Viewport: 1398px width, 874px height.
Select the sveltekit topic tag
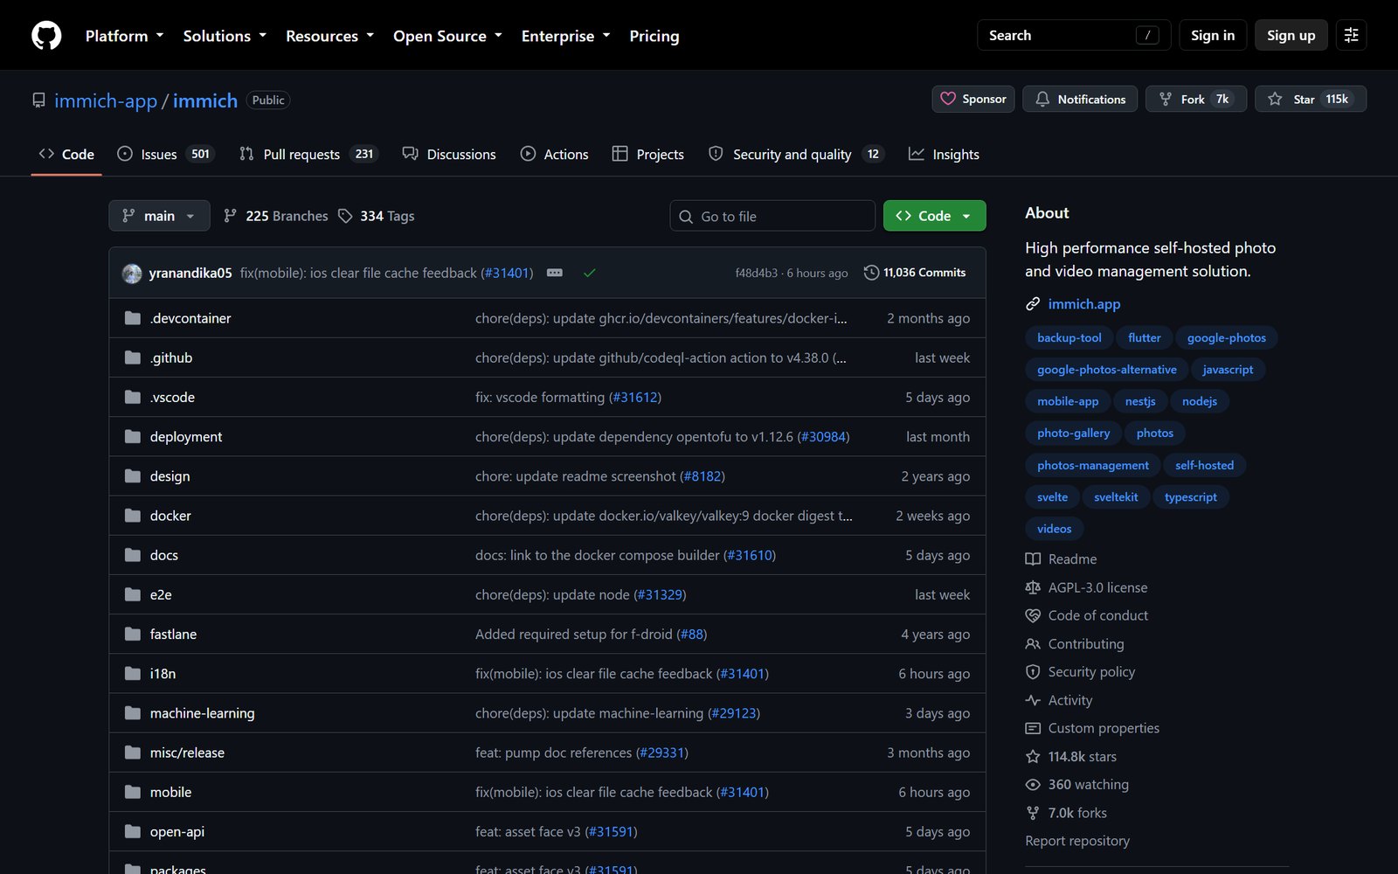1116,497
